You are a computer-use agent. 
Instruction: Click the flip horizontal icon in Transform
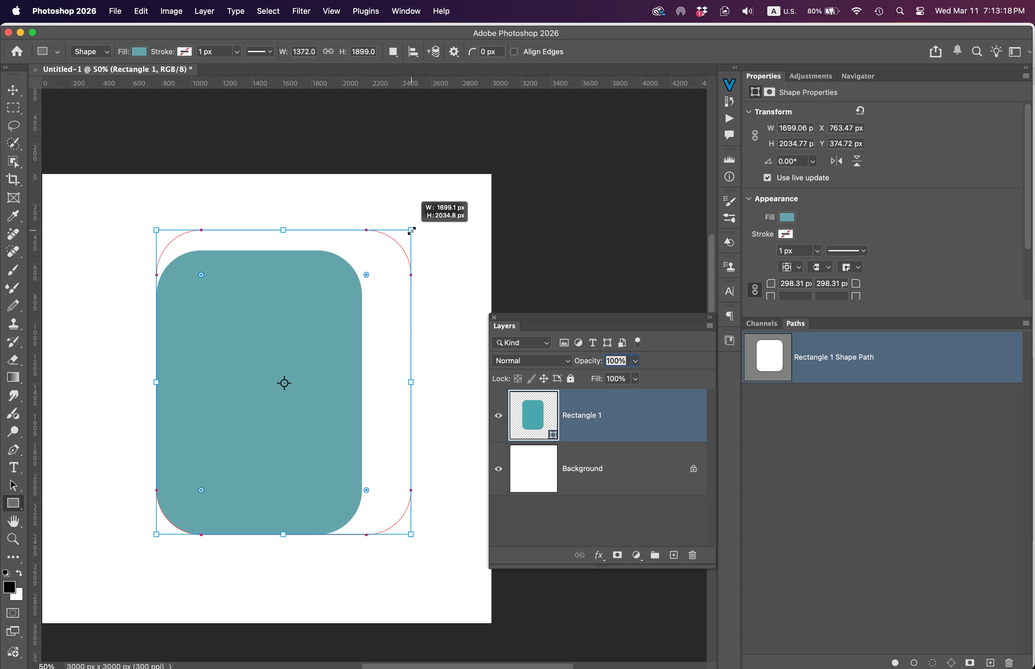(x=836, y=161)
